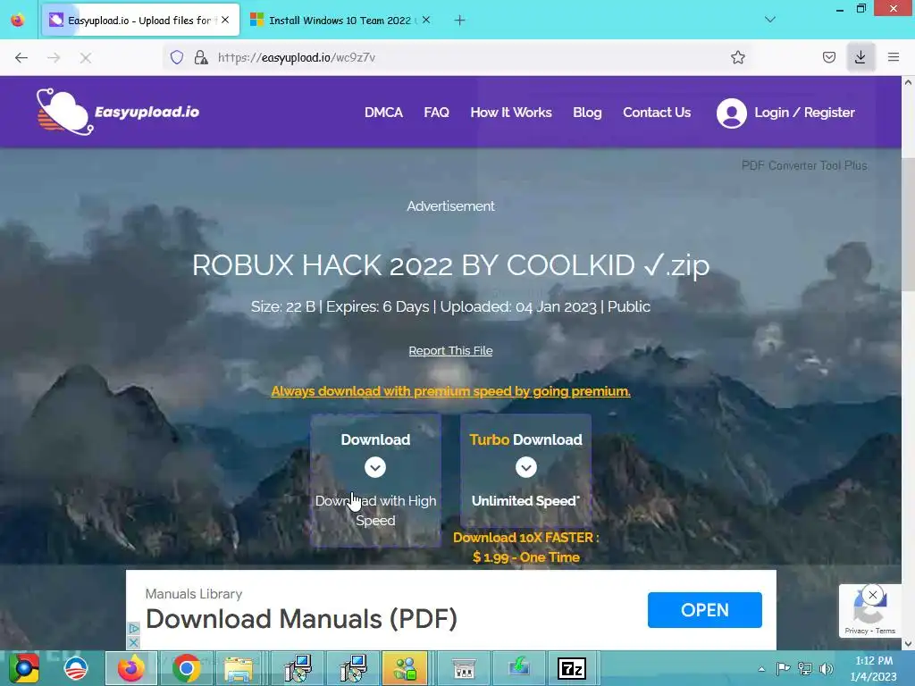Image resolution: width=915 pixels, height=686 pixels.
Task: Open the 7z app in taskbar
Action: (571, 669)
